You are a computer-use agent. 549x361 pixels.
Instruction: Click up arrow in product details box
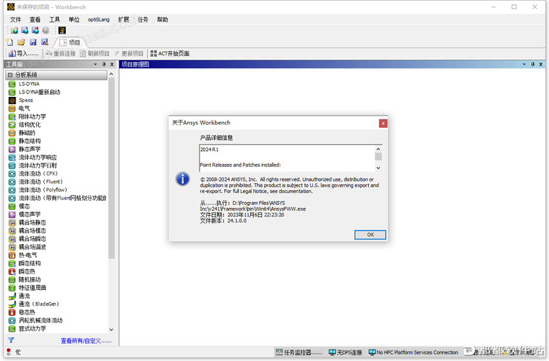(378, 149)
